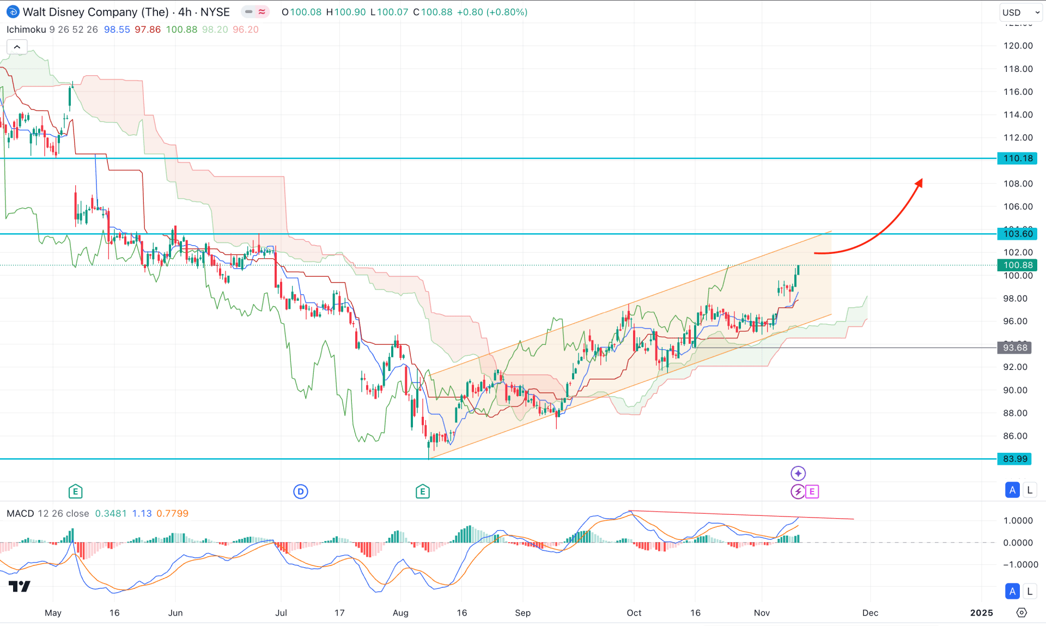
Task: Click the MACD signal value 0.7799
Action: click(172, 513)
